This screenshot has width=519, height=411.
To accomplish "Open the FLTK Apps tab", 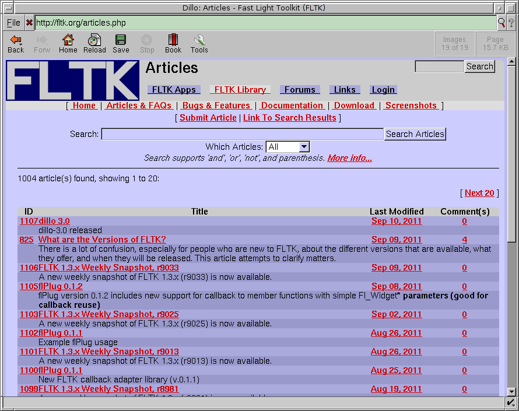I will click(174, 90).
